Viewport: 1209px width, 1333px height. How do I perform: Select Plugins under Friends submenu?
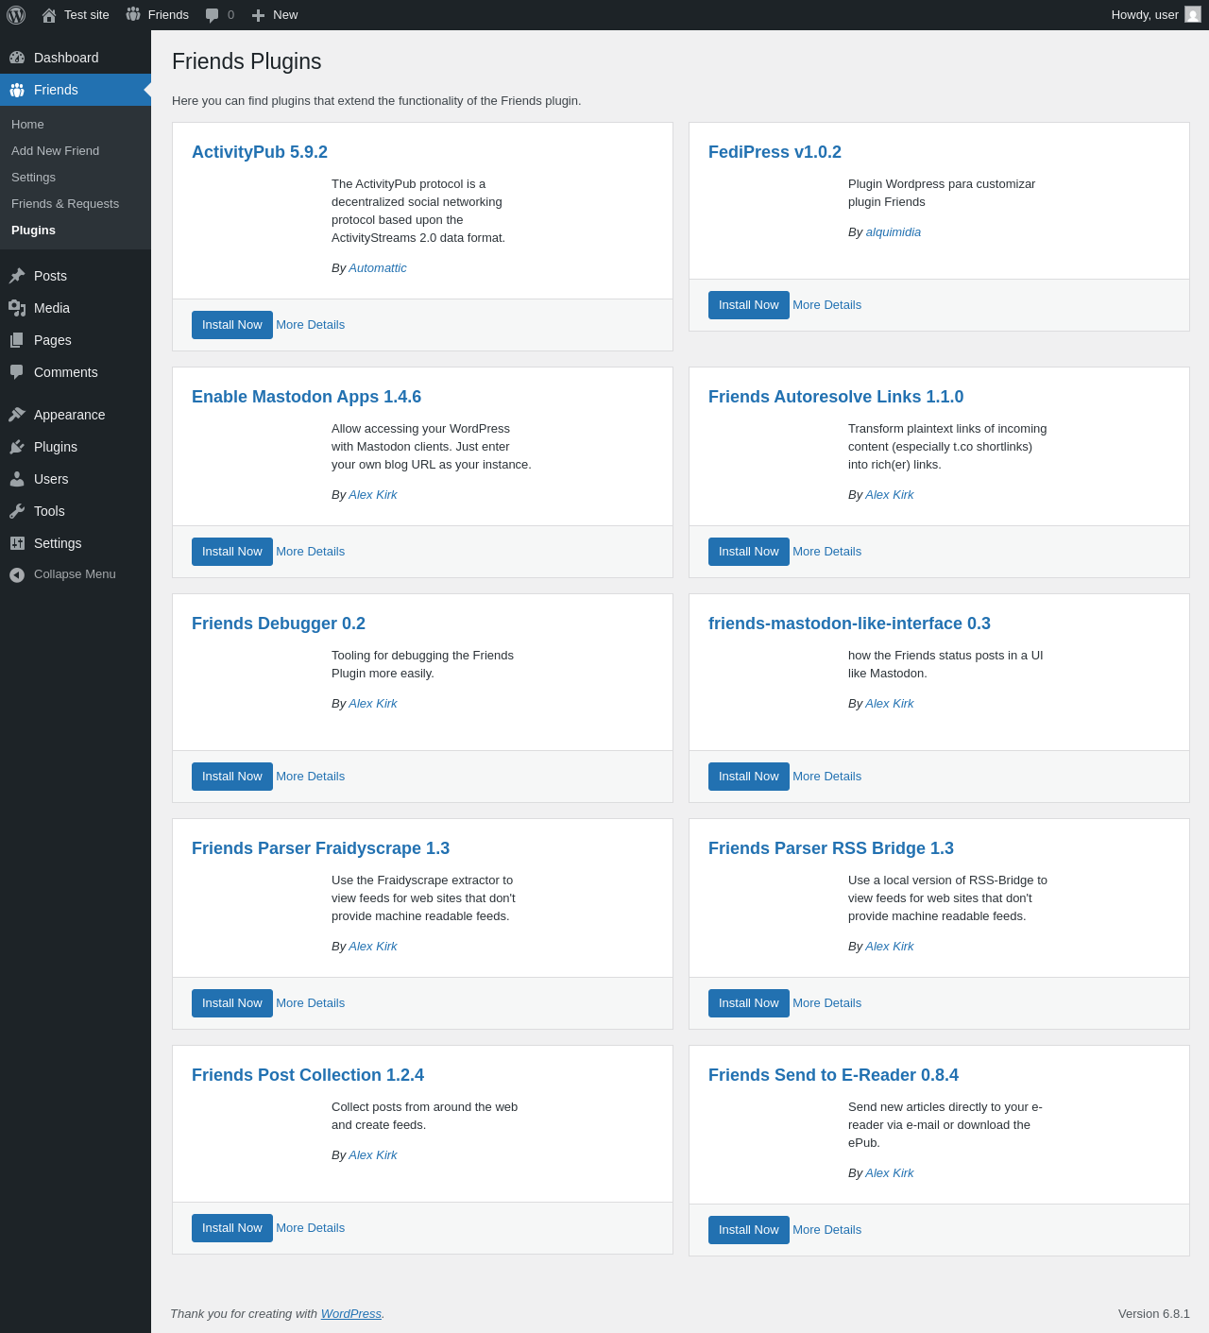[x=33, y=231]
